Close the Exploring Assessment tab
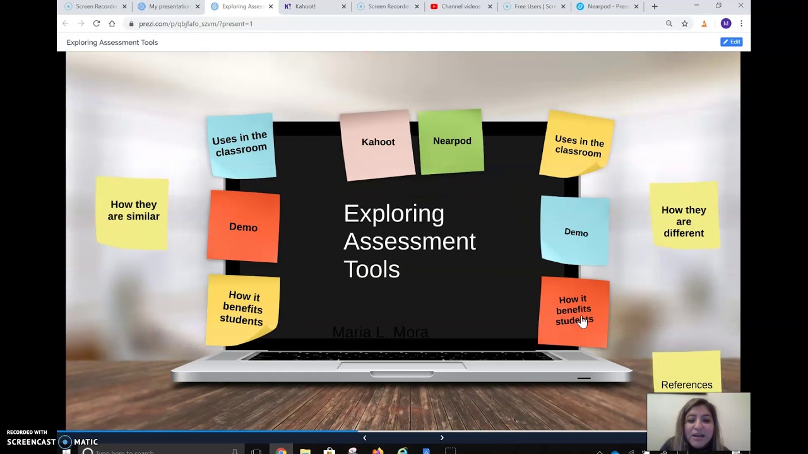The image size is (808, 454). [x=271, y=6]
